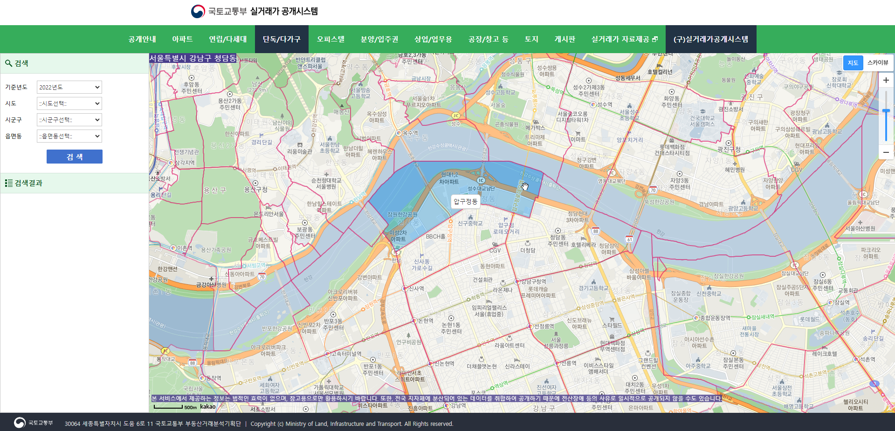Click the 압구정로데오거리 map label

(506, 228)
